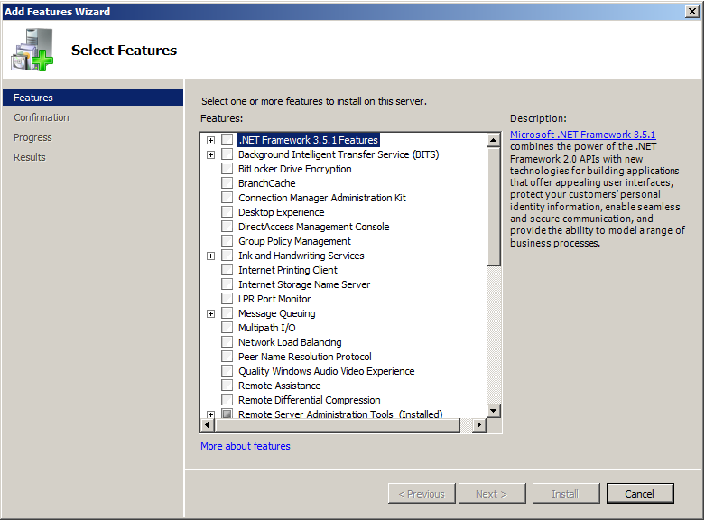Enable Background Intelligent Transfer Service checkbox
Viewport: 705px width, 521px height.
[x=227, y=154]
